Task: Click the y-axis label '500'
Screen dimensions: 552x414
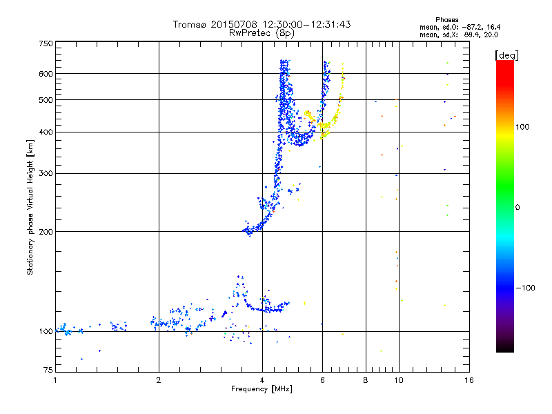Action: [46, 100]
